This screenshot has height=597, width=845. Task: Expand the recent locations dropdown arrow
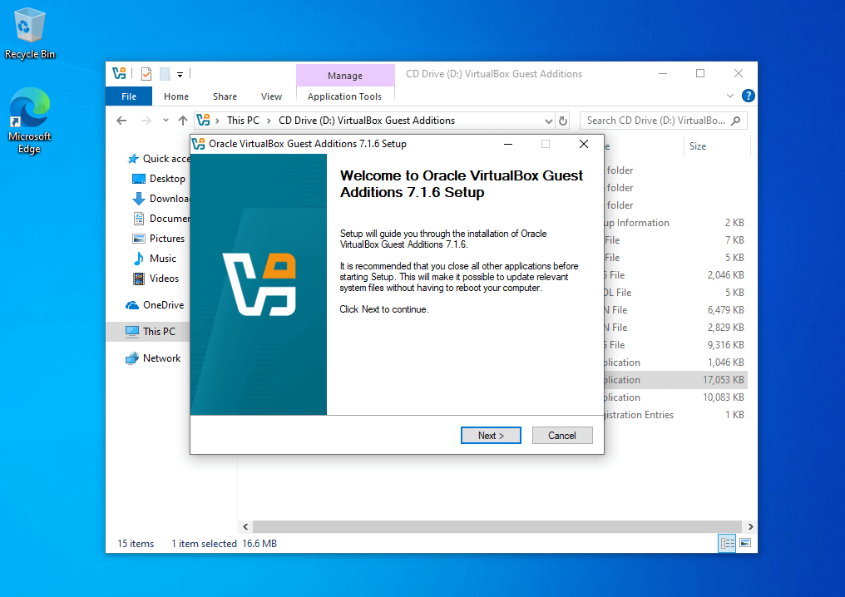coord(166,121)
